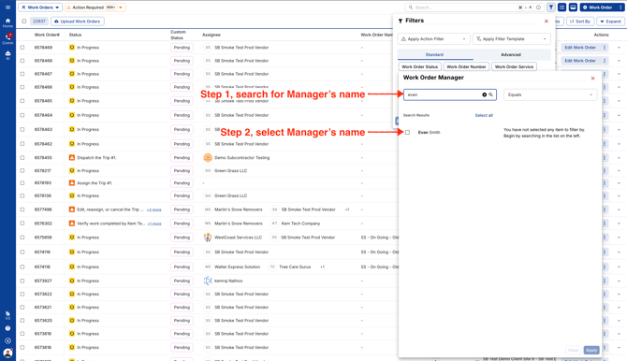This screenshot has width=627, height=361.
Task: Select checkbox for work order 6578217
Action: click(22, 171)
